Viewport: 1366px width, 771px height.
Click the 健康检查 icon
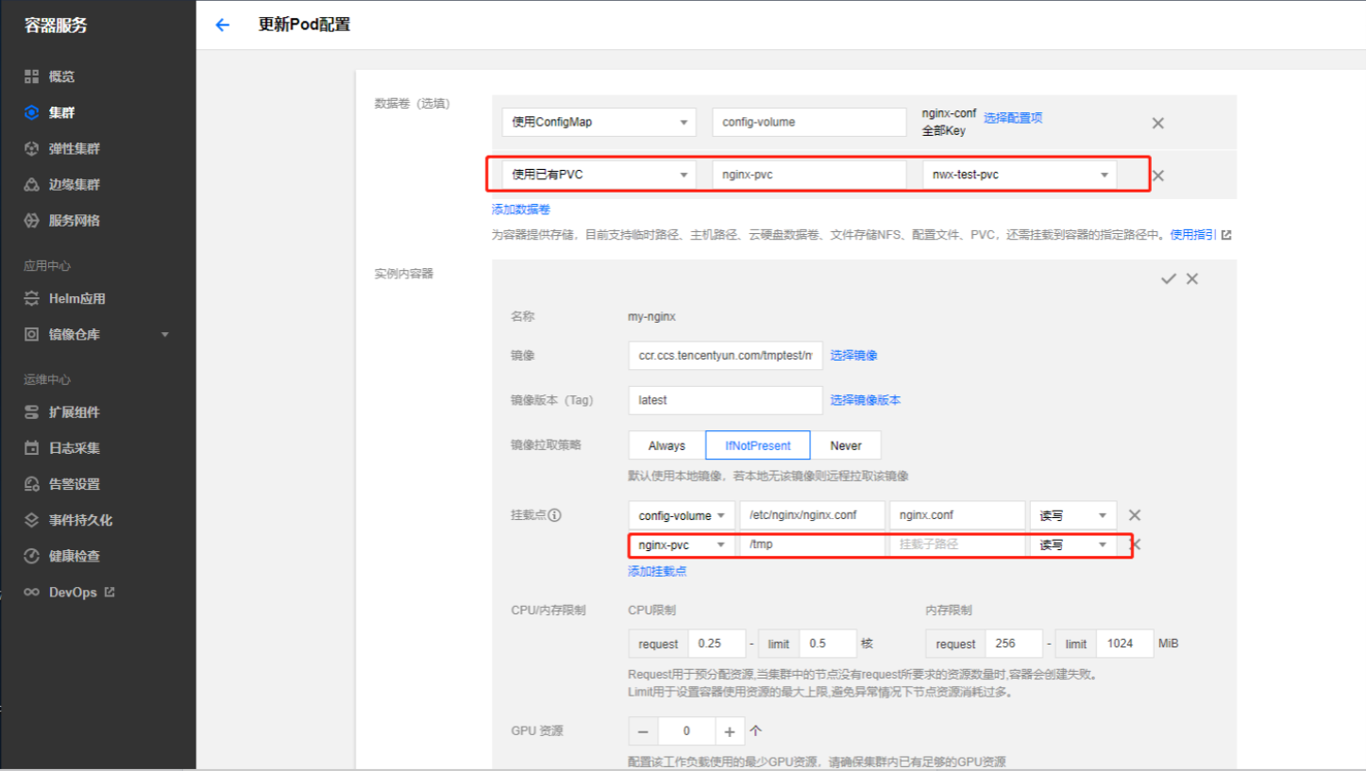pos(31,556)
